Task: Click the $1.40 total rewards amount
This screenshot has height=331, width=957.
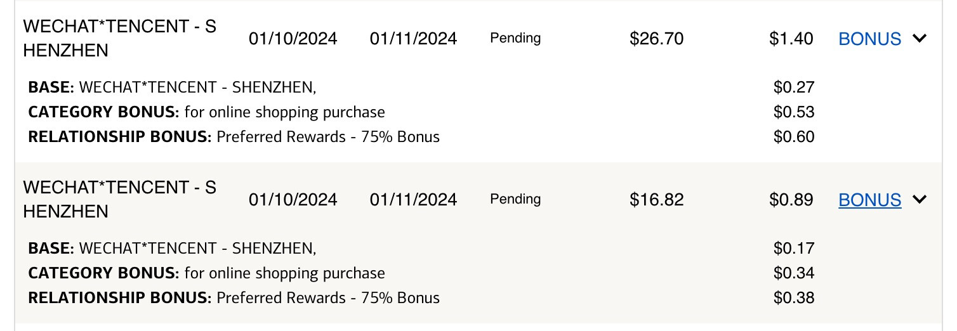Action: pos(791,39)
